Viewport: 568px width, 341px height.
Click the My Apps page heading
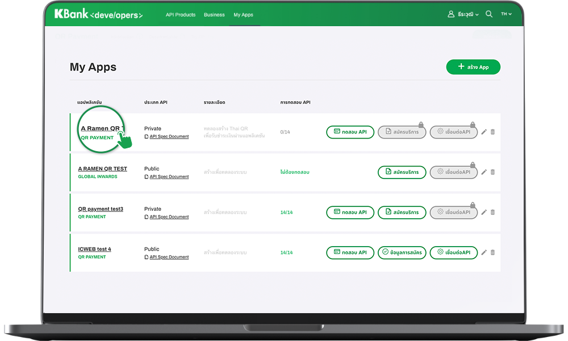(93, 67)
